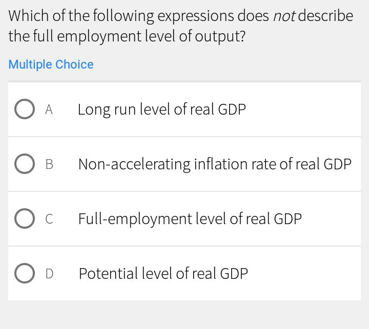Tap the letter D option label
The image size is (369, 329).
click(49, 274)
